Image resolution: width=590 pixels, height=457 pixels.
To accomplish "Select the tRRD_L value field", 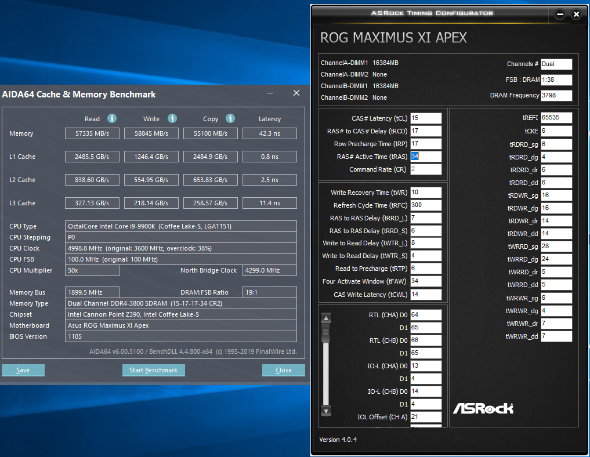I will tap(426, 218).
